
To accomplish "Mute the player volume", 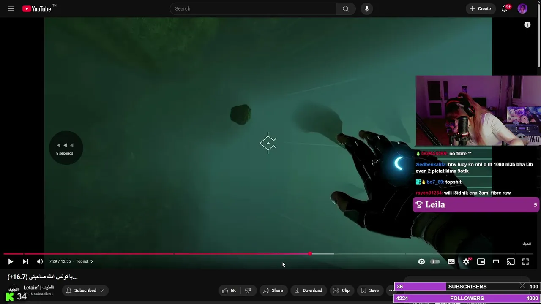I will [x=40, y=262].
